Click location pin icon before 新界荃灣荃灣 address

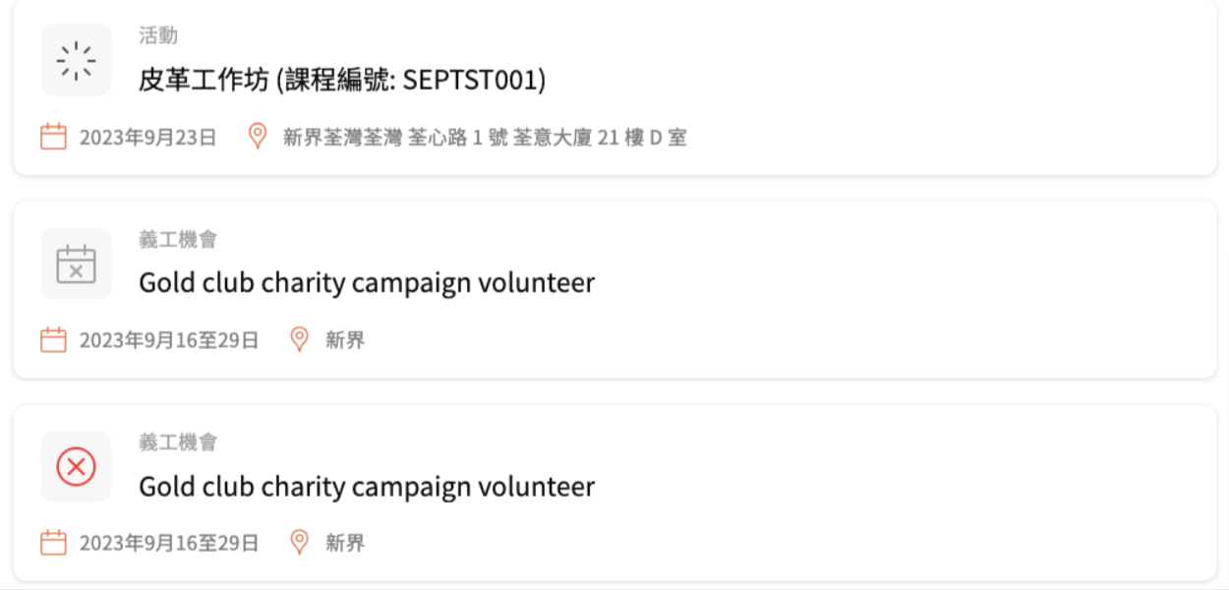pos(258,137)
